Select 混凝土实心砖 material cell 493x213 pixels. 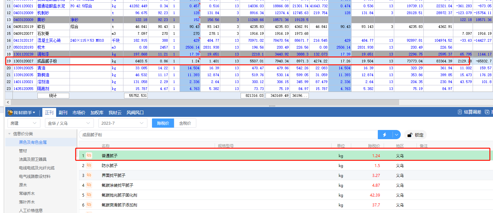[53, 40]
